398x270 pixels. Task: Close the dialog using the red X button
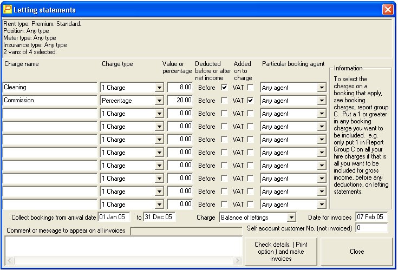(x=388, y=10)
